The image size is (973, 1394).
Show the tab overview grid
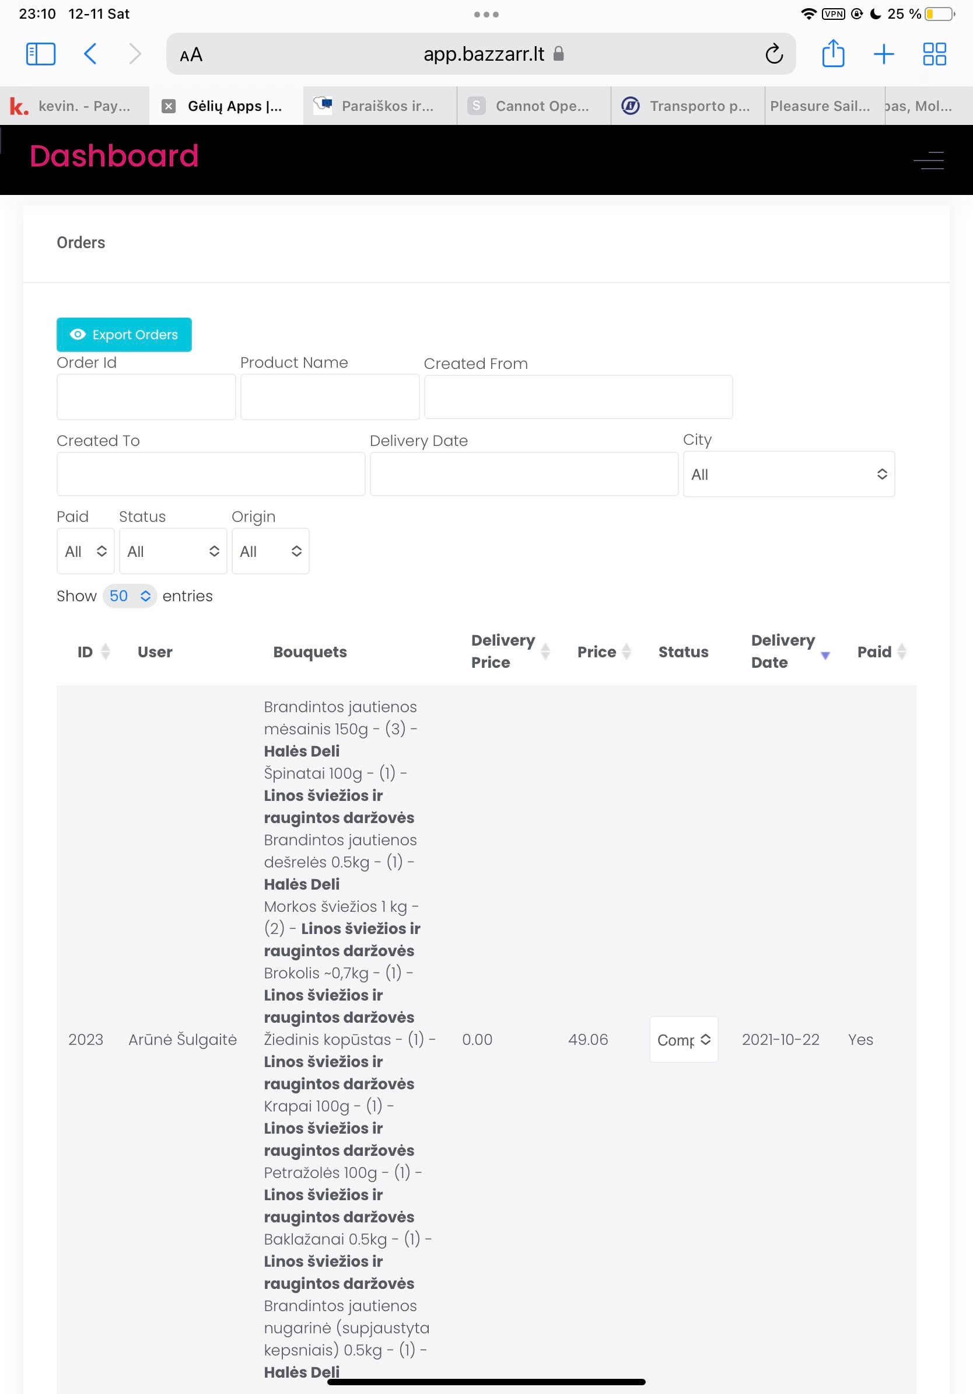934,54
